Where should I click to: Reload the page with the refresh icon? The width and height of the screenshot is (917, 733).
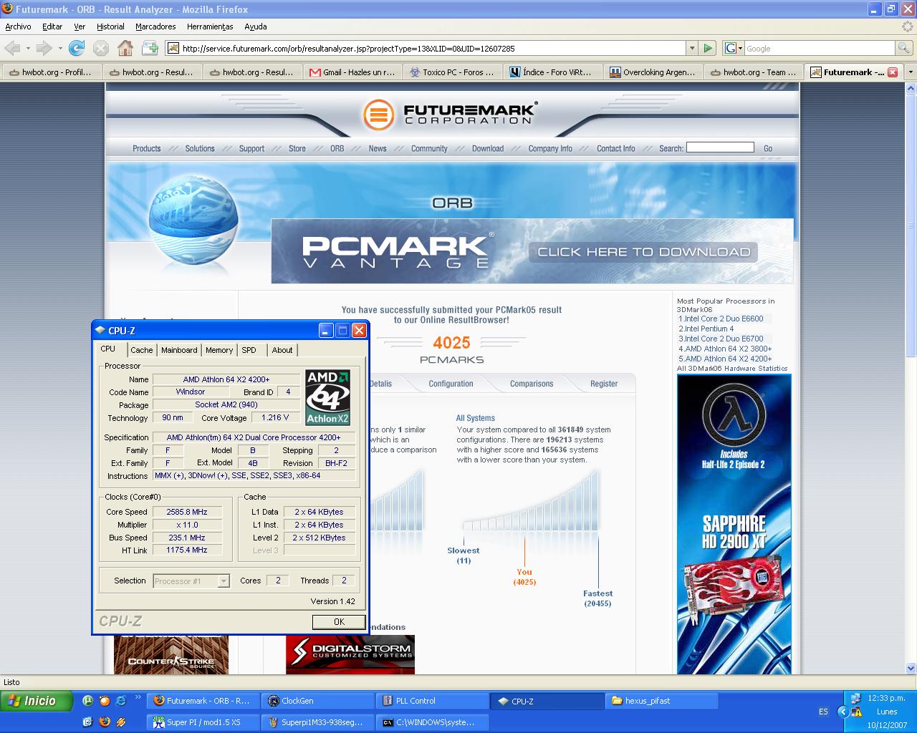(77, 48)
